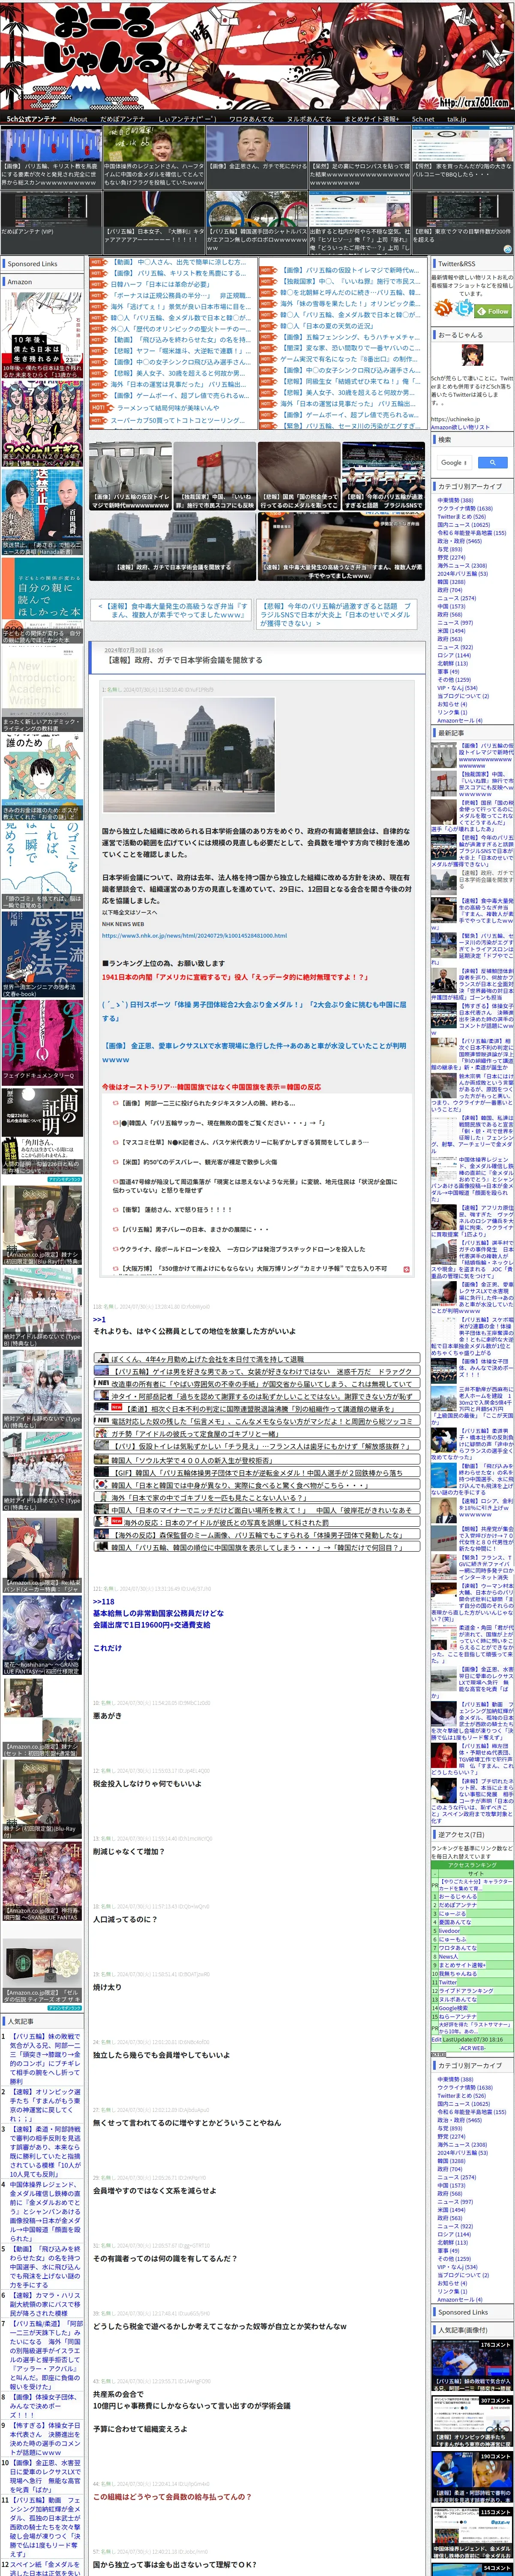Image resolution: width=515 pixels, height=2576 pixels.
Task: Open thumbnail 【画像】パリ五輪の仮設トイレ
Action: click(131, 476)
